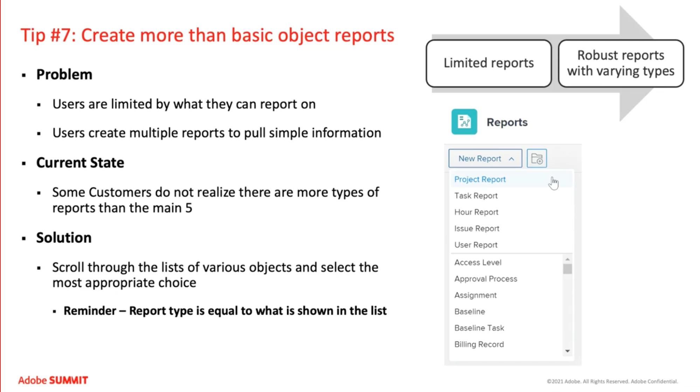Collapse the New Report dropdown
Viewport: 700px width, 392px height.
point(485,159)
